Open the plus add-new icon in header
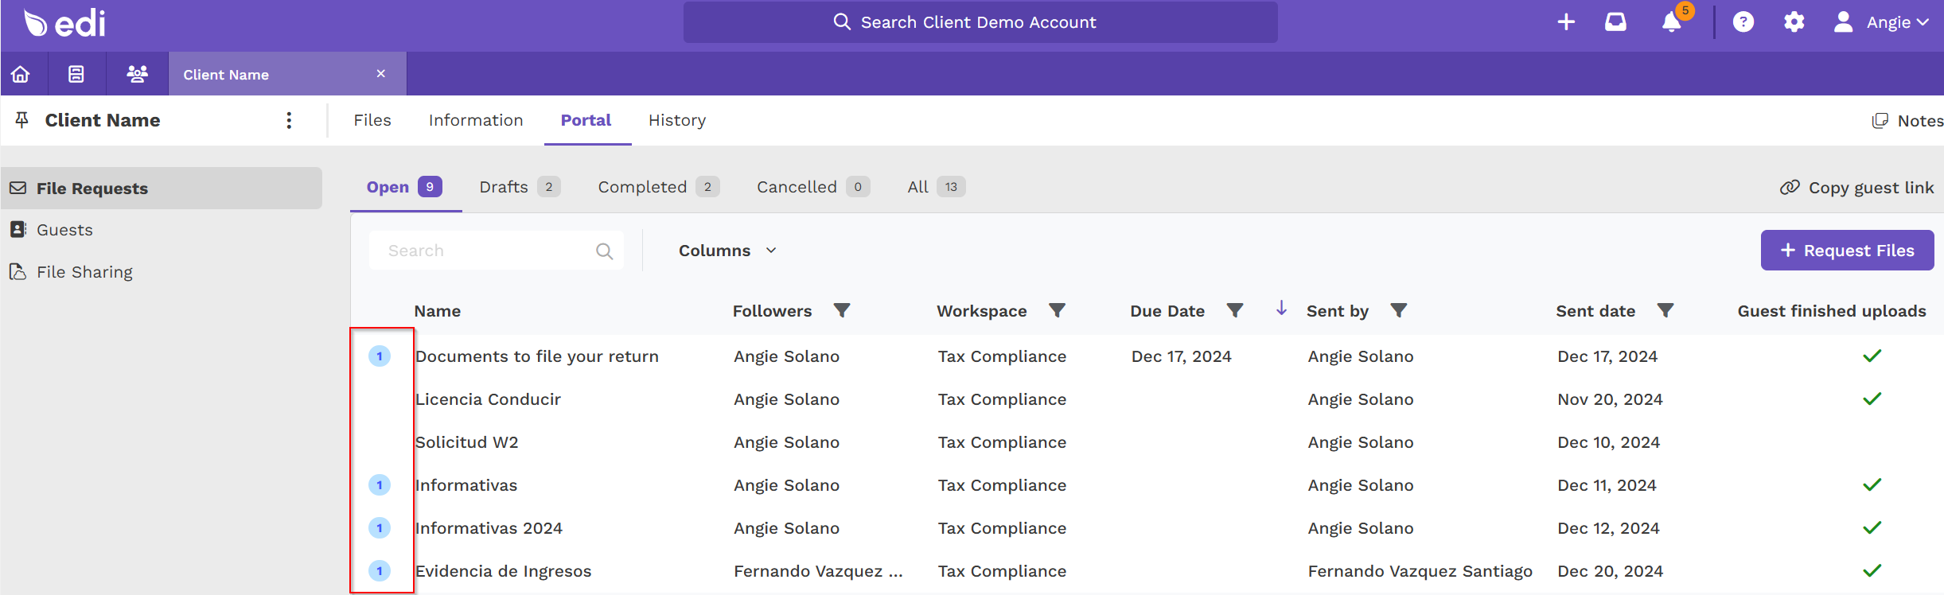The image size is (1944, 595). click(1566, 22)
